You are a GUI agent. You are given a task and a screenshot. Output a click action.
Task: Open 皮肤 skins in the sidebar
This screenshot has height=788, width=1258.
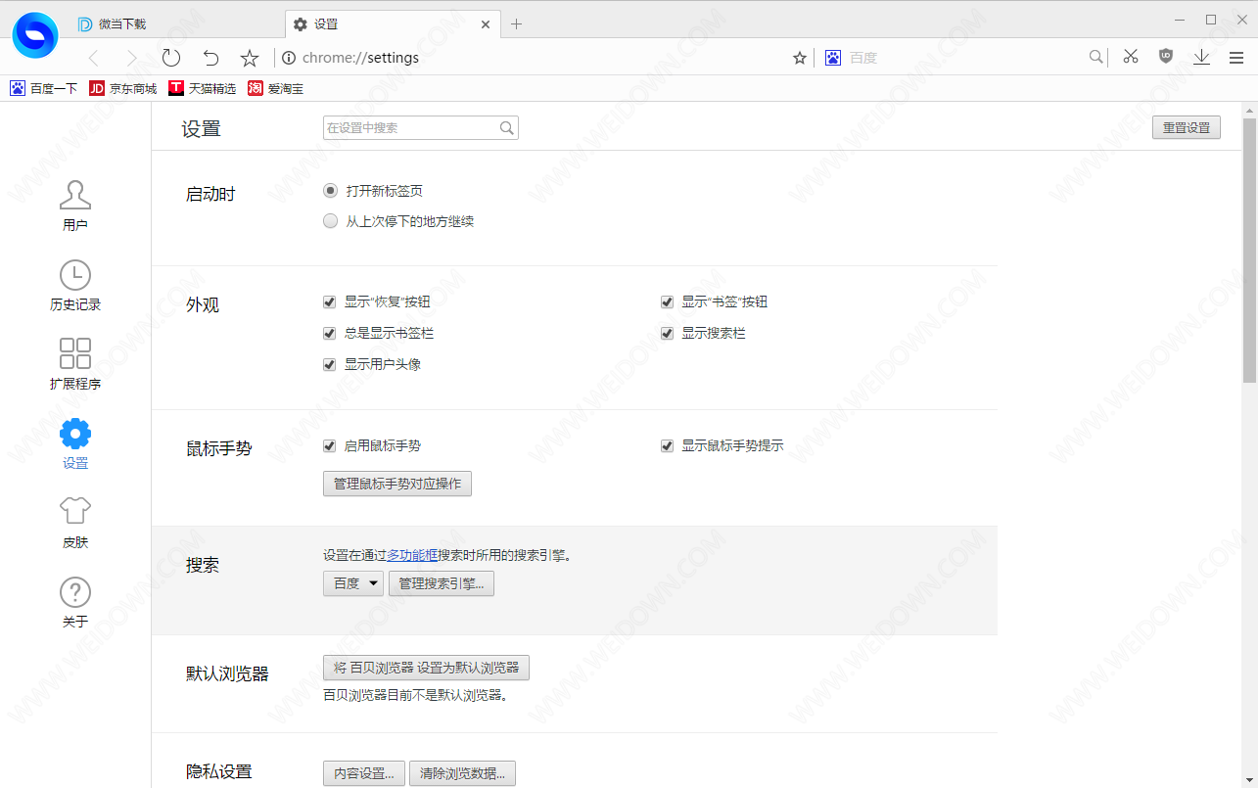click(75, 523)
